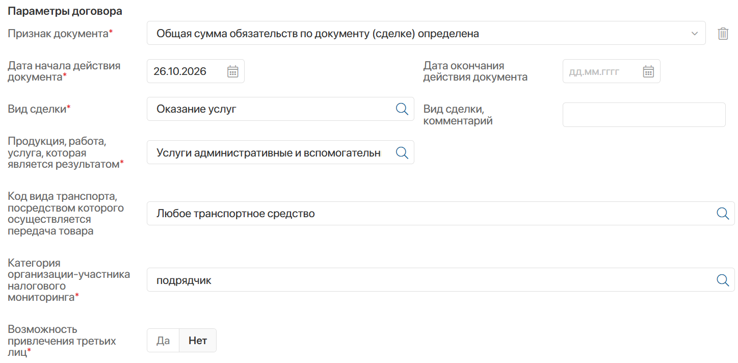This screenshot has height=363, width=738.
Task: Click field Любое транспортное средство
Action: coord(441,213)
